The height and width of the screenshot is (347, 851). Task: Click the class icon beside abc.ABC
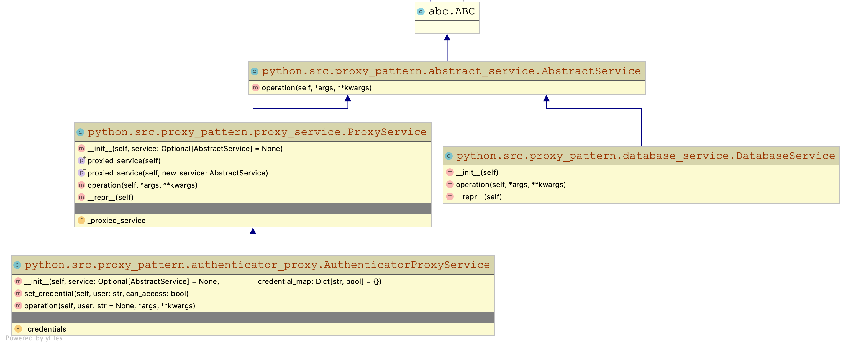click(x=421, y=12)
